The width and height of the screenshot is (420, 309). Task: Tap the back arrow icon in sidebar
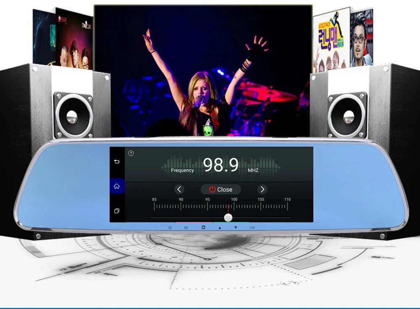(x=117, y=161)
